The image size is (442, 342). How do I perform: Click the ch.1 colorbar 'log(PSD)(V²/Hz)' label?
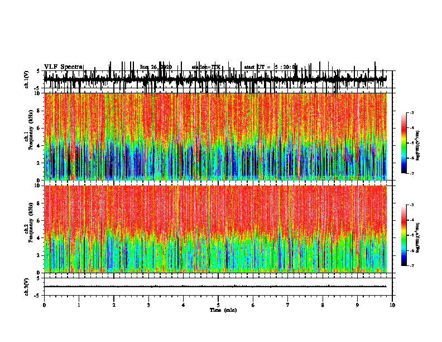tap(417, 146)
